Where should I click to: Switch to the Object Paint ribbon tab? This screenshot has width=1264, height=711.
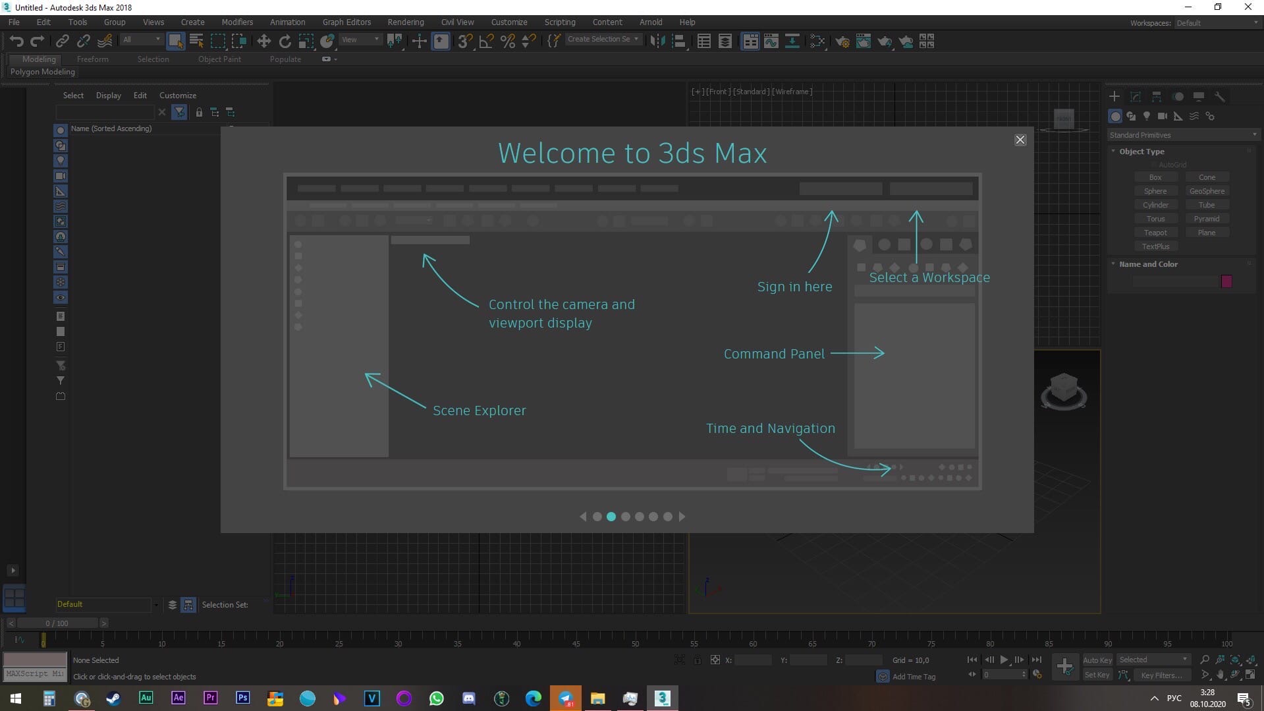tap(219, 59)
